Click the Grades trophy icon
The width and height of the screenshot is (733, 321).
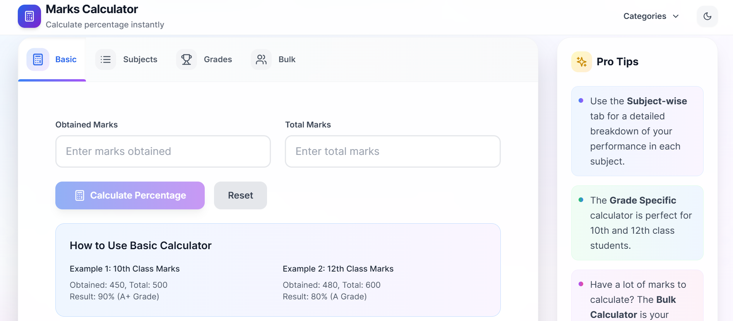(187, 59)
